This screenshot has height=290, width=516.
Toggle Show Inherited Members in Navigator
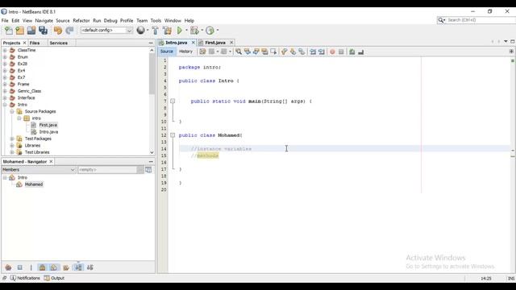click(x=8, y=267)
